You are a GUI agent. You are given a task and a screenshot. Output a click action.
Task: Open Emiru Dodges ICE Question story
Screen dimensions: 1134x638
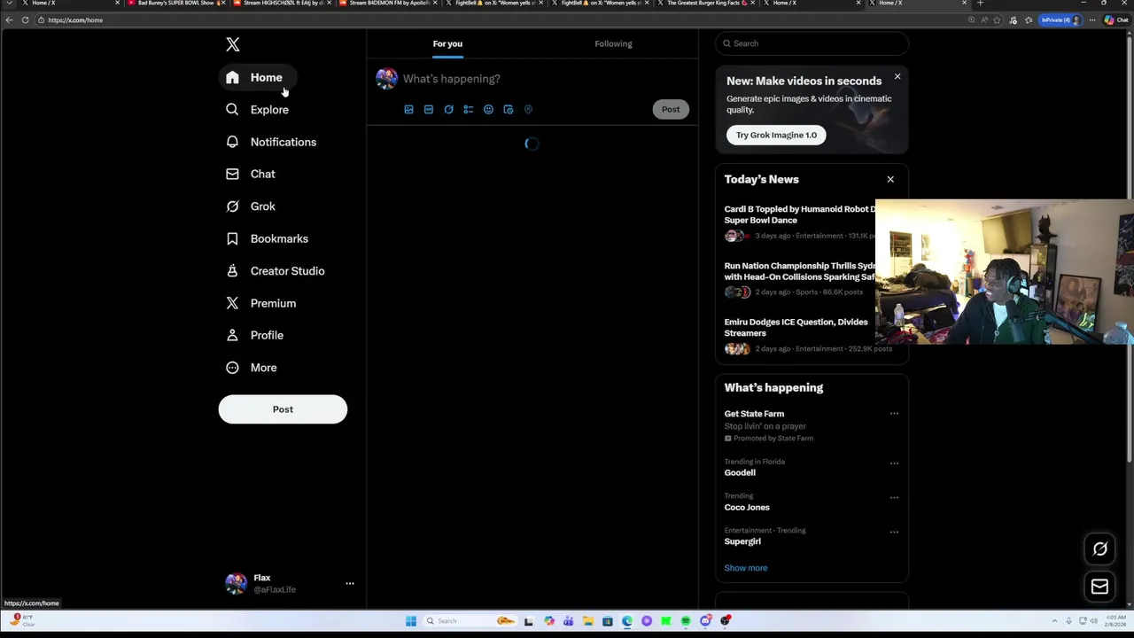point(796,327)
